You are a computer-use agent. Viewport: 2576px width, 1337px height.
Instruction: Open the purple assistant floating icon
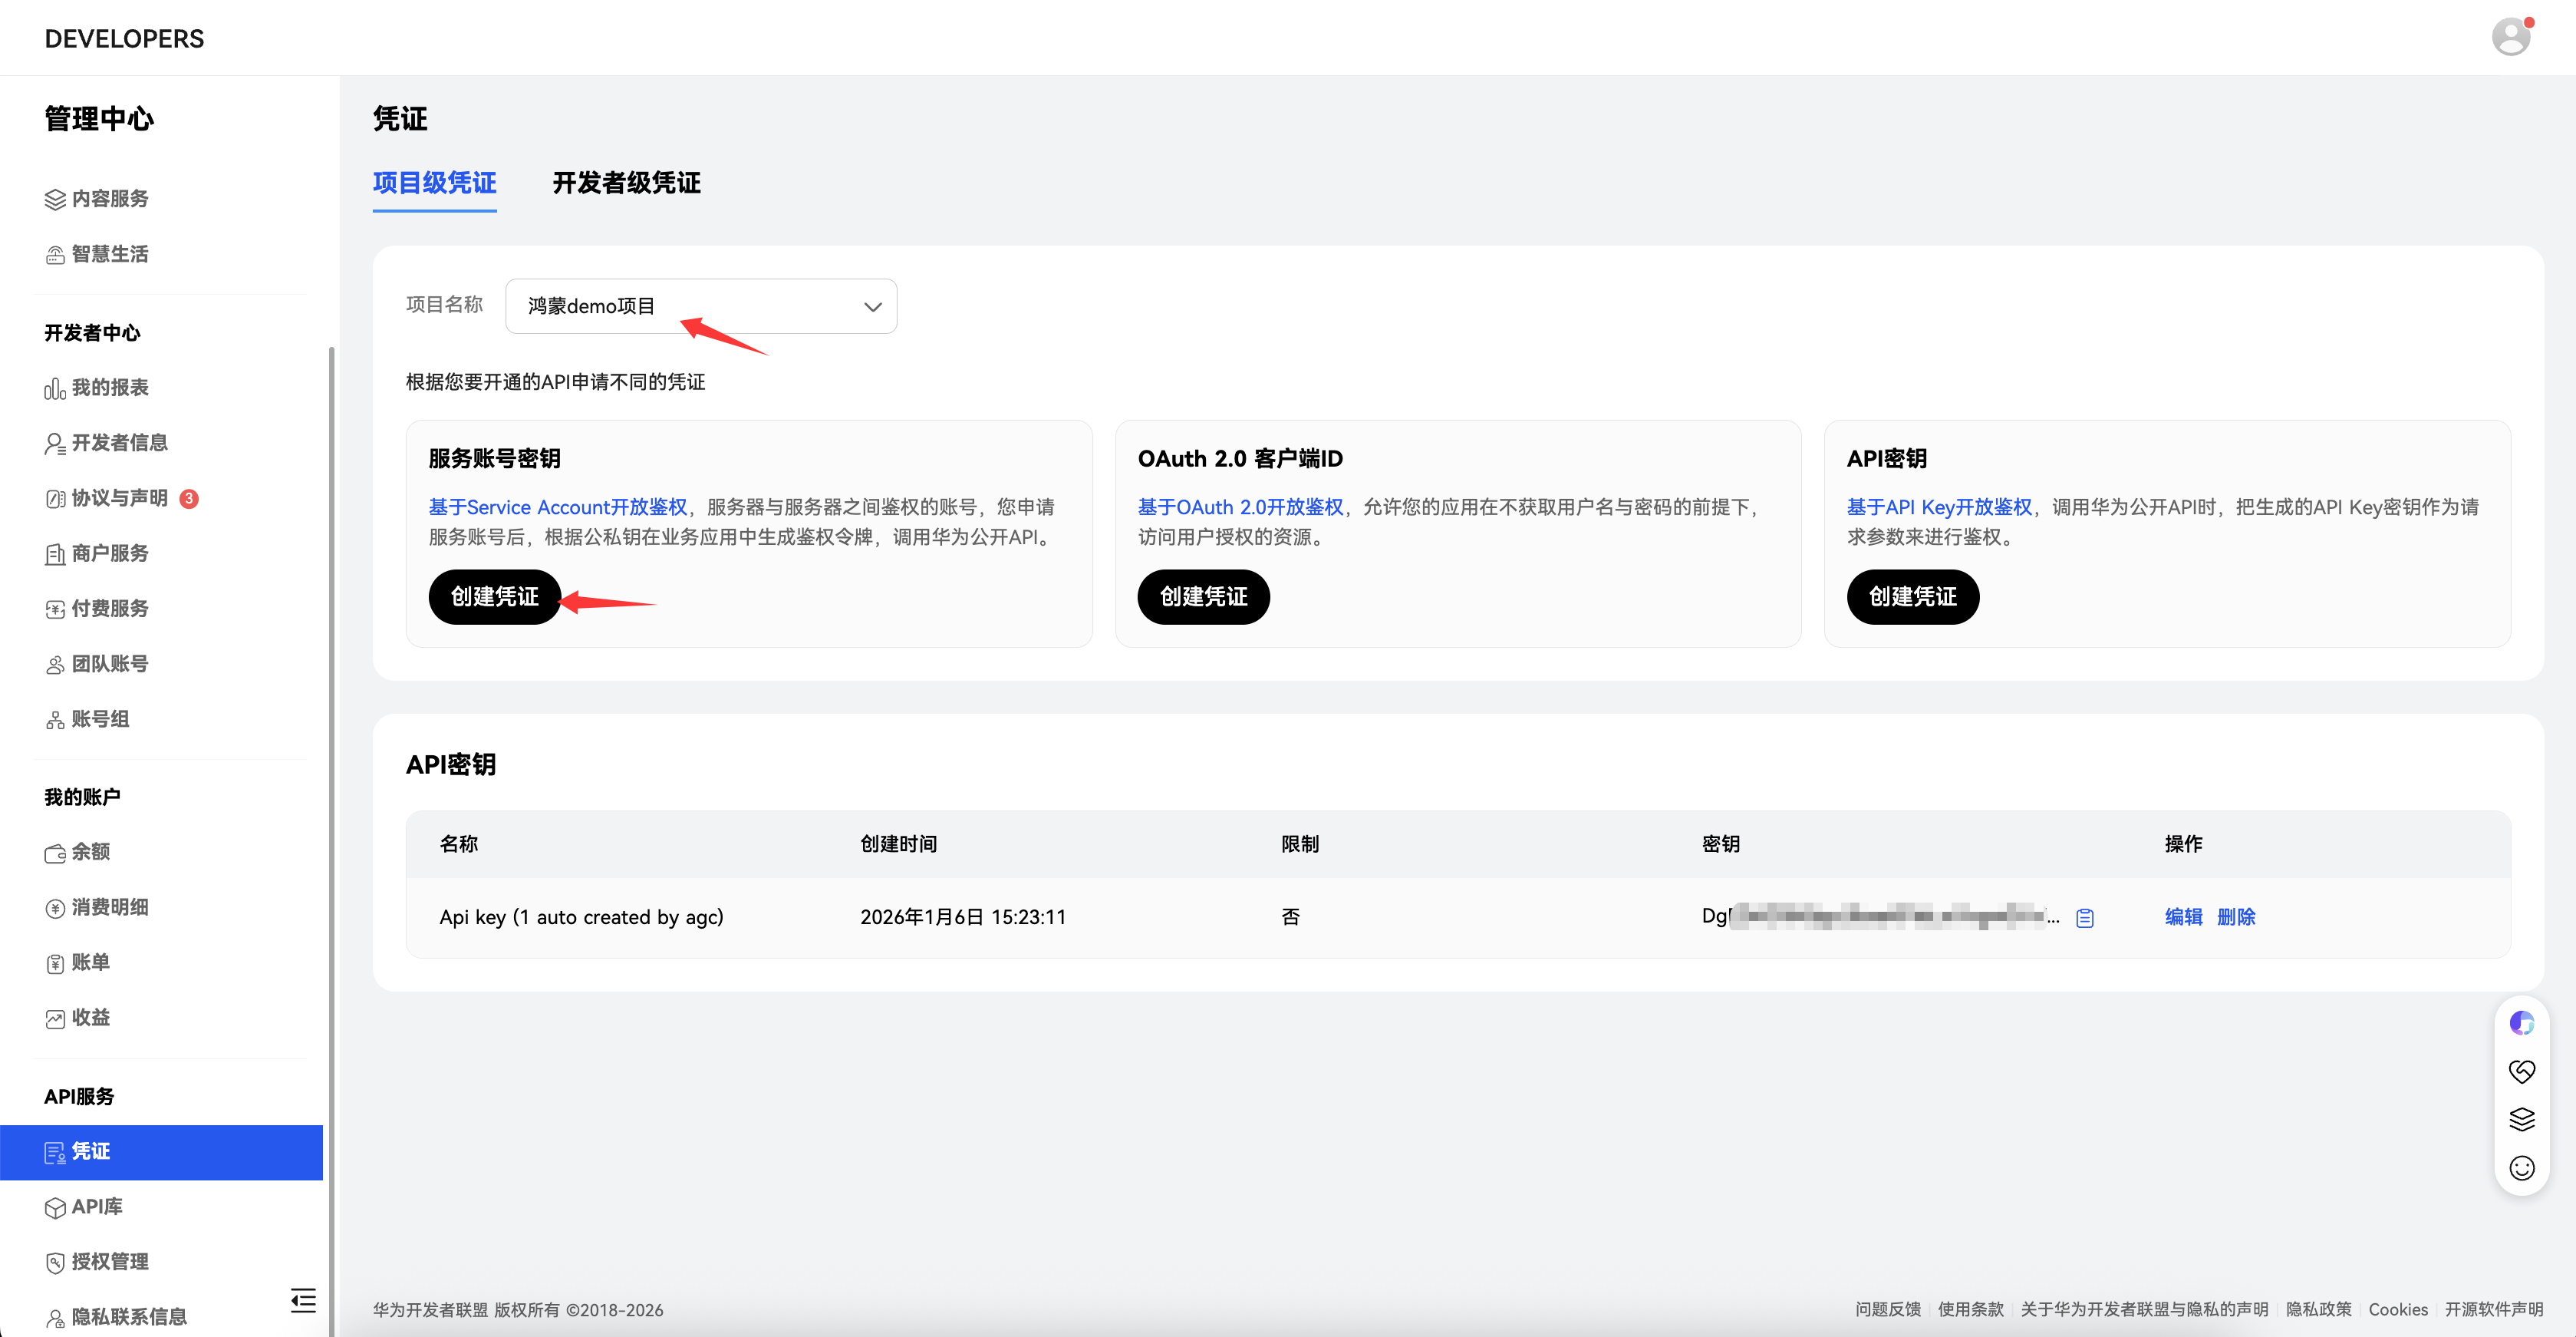coord(2521,1023)
